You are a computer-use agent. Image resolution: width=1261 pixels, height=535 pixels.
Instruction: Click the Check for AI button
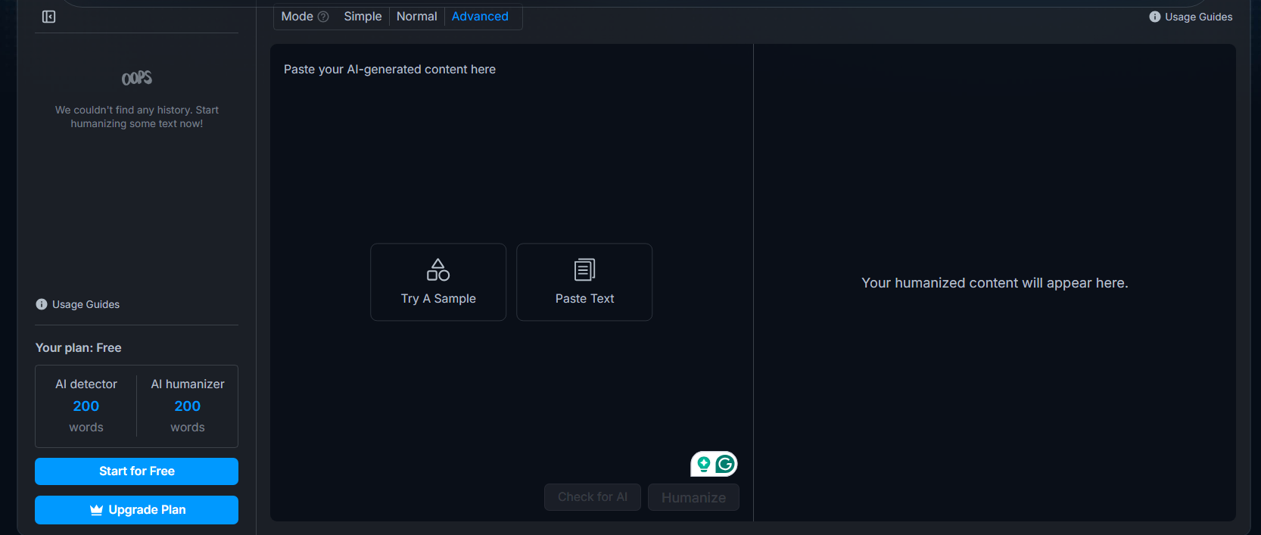pyautogui.click(x=592, y=497)
